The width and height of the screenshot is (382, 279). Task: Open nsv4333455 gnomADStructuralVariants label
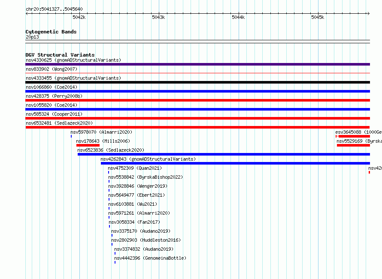pos(73,78)
